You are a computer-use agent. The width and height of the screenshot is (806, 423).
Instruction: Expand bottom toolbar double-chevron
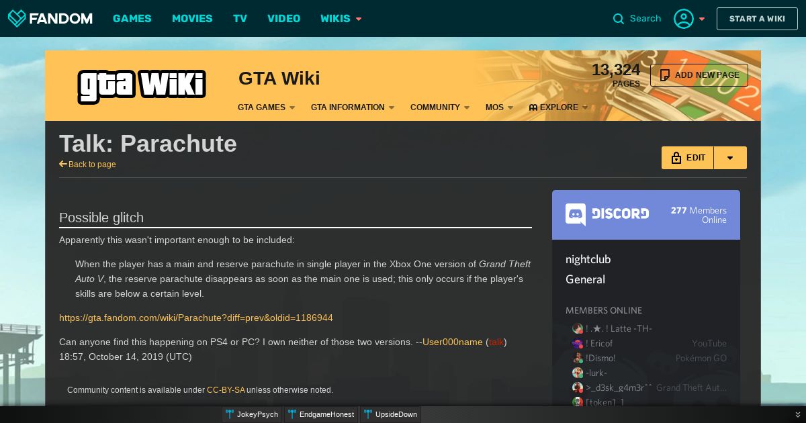pyautogui.click(x=798, y=415)
